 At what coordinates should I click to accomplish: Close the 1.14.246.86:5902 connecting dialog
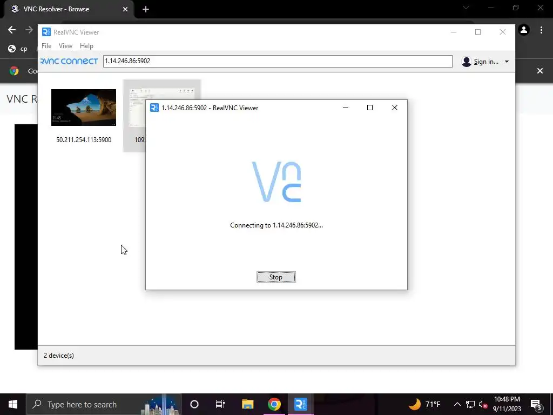395,108
